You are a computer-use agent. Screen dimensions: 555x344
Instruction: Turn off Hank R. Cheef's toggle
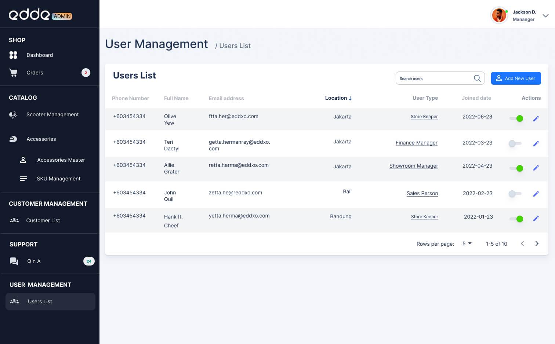(x=516, y=219)
